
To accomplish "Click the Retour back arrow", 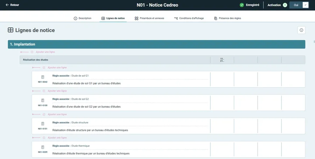I will click(7, 5).
